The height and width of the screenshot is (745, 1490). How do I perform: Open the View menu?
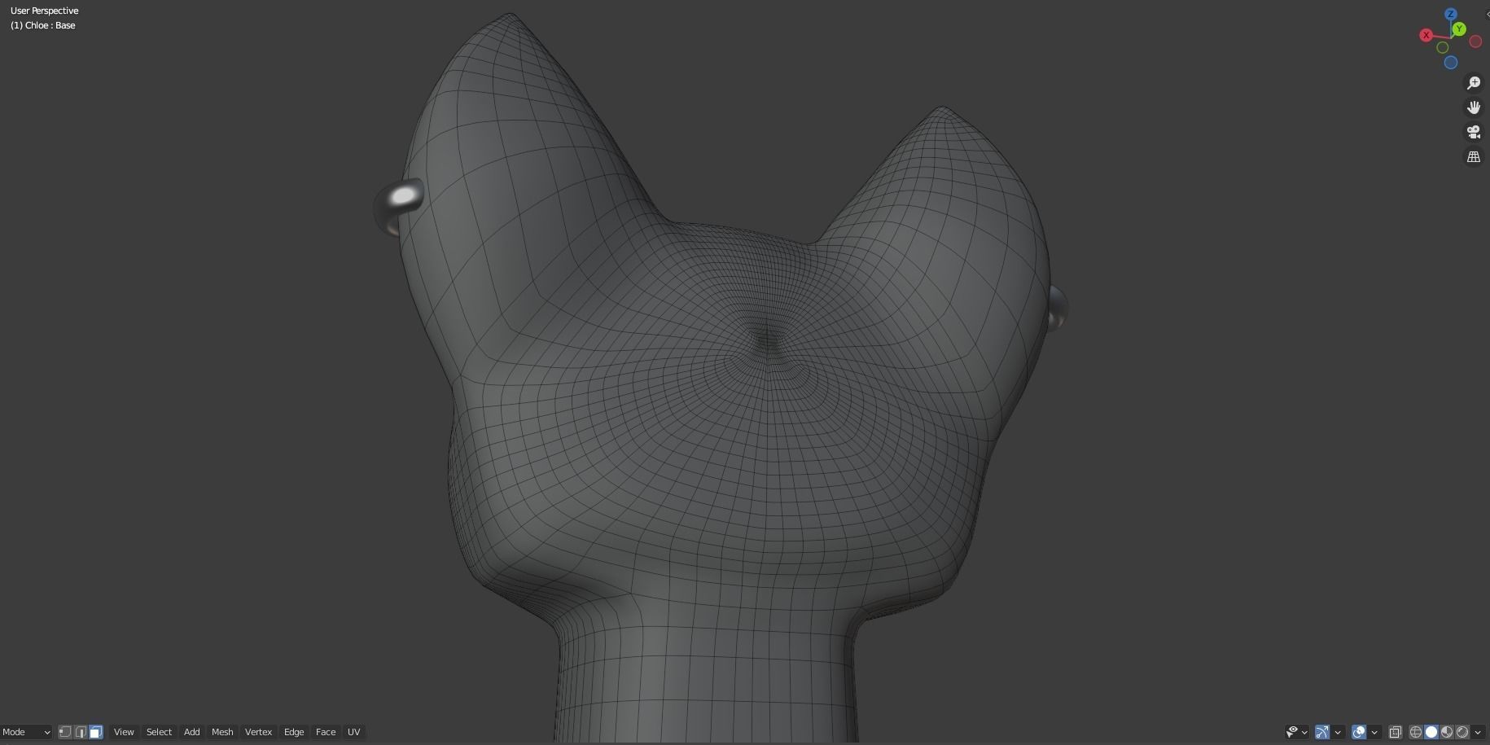tap(124, 732)
